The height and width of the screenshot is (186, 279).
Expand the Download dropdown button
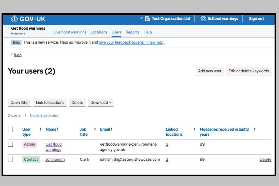(101, 103)
